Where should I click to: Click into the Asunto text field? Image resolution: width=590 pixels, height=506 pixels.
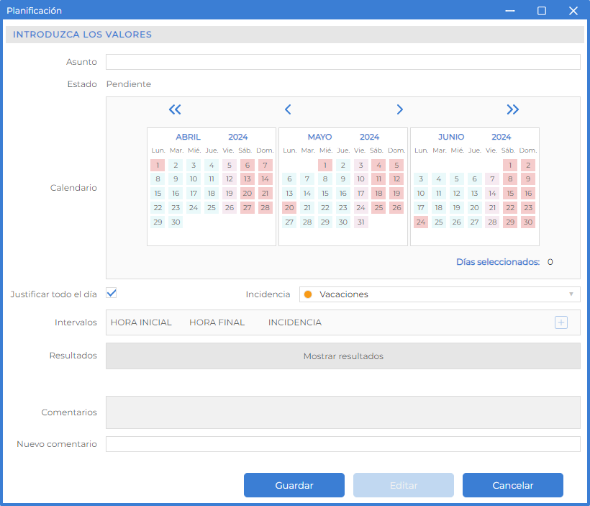pos(342,62)
